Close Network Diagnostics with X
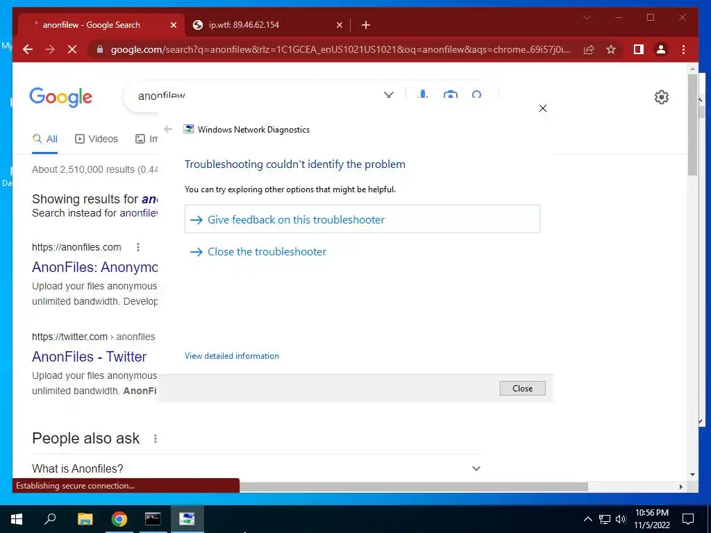Screen dimensions: 711x533 [543, 108]
